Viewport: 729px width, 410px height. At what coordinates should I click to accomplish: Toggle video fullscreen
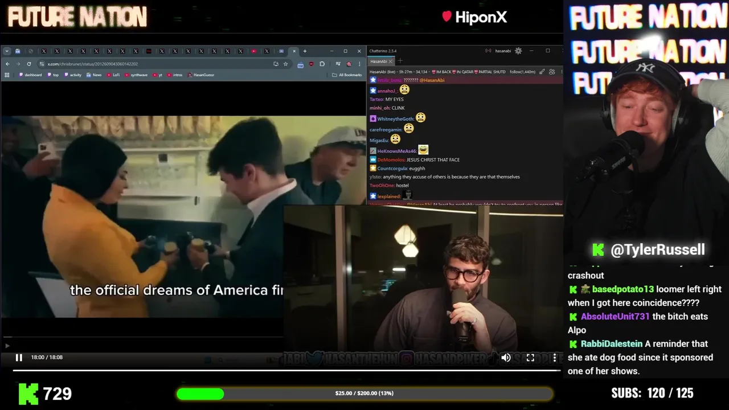coord(530,358)
